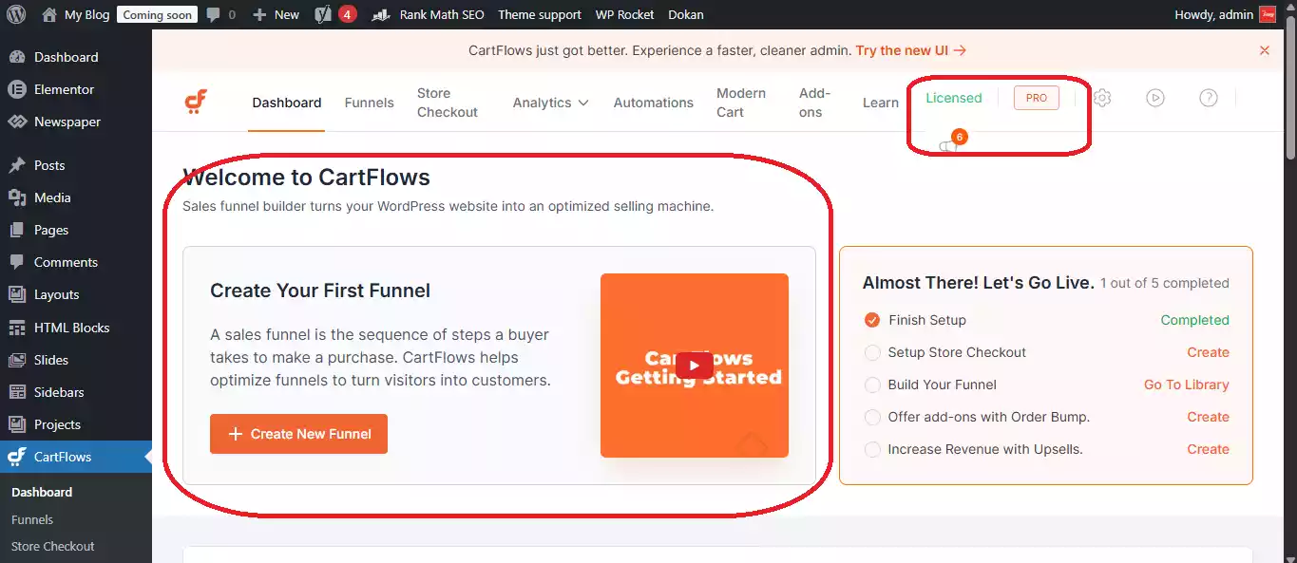Screen dimensions: 1297x563
Task: Open Dashboard under the CartFlows submenu
Action: [42, 492]
